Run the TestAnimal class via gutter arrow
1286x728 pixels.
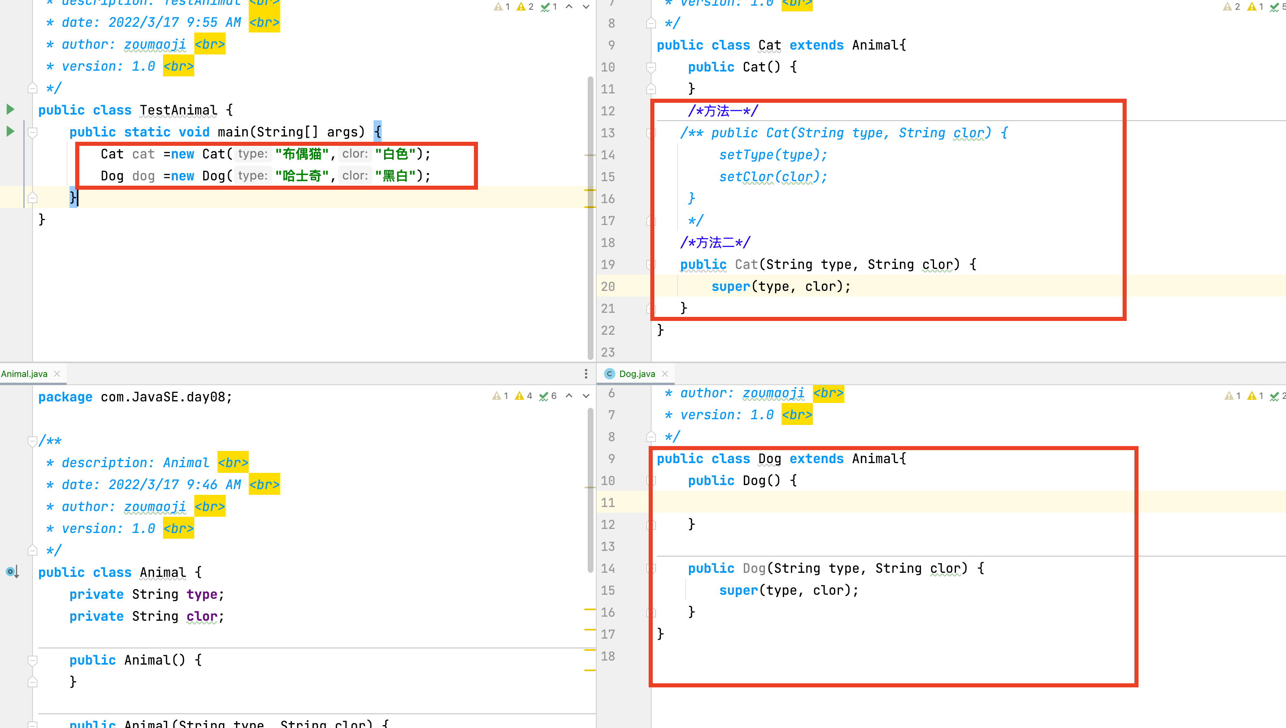pos(10,110)
